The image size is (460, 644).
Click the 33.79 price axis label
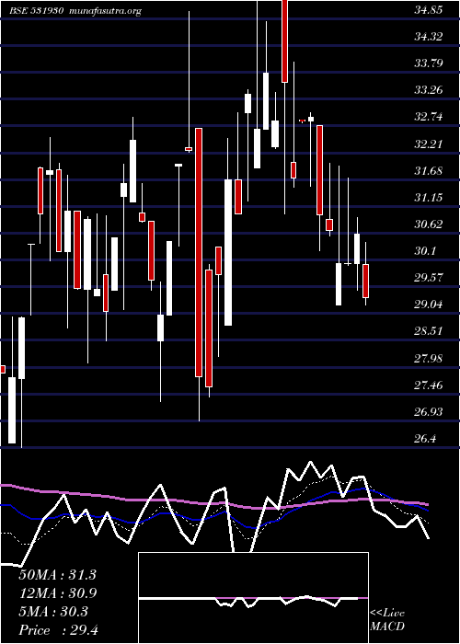(429, 63)
